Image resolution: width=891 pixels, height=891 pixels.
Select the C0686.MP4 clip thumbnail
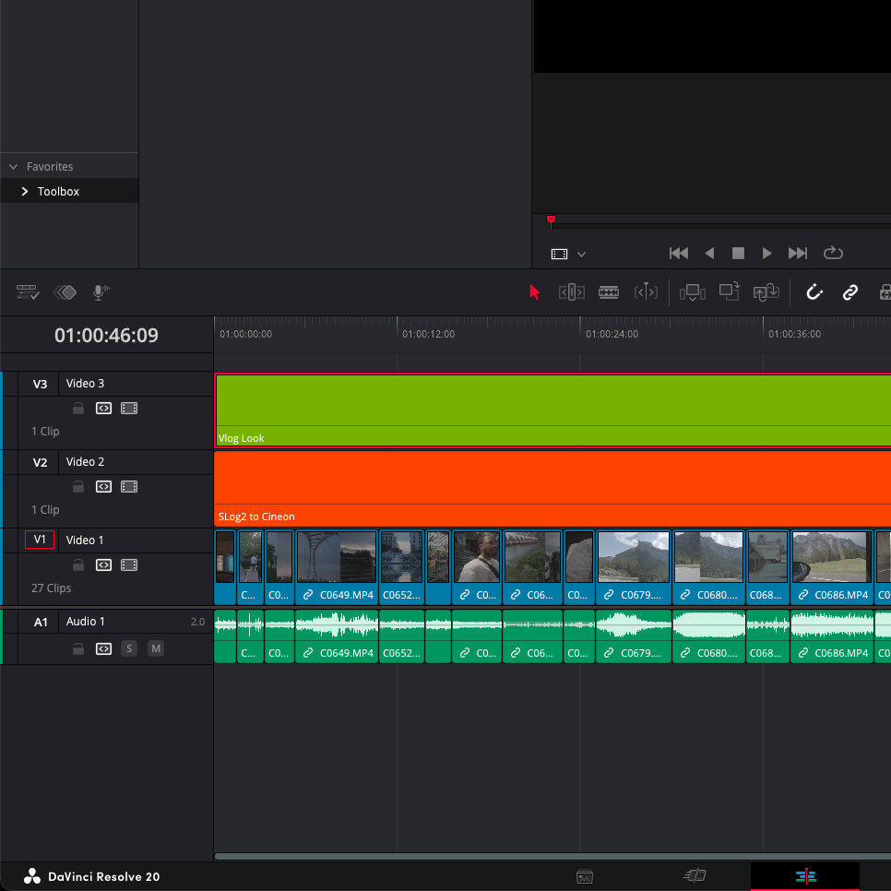832,556
